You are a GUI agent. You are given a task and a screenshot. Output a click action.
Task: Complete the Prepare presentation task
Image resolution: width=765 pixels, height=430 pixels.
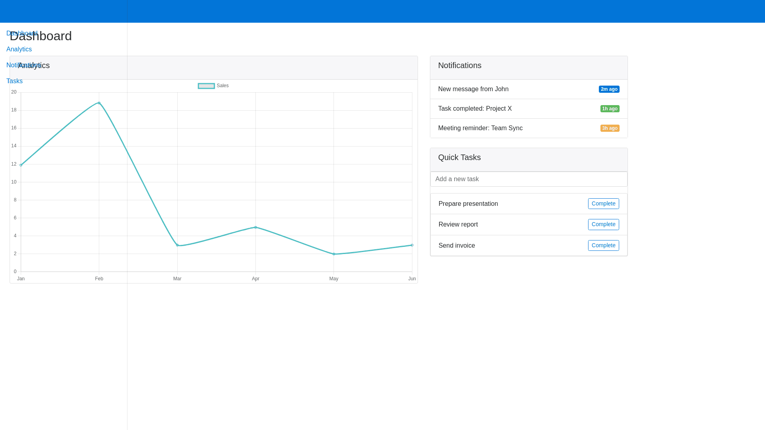coord(603,203)
